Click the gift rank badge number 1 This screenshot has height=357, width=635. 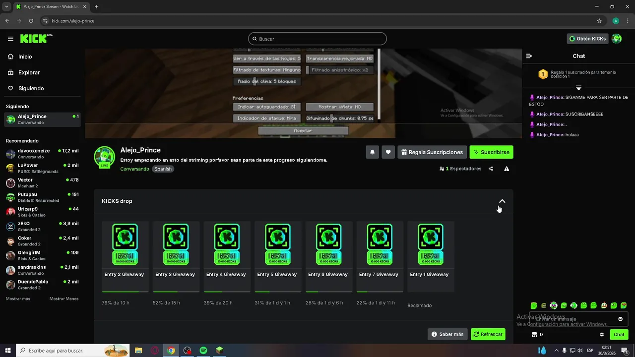543,74
